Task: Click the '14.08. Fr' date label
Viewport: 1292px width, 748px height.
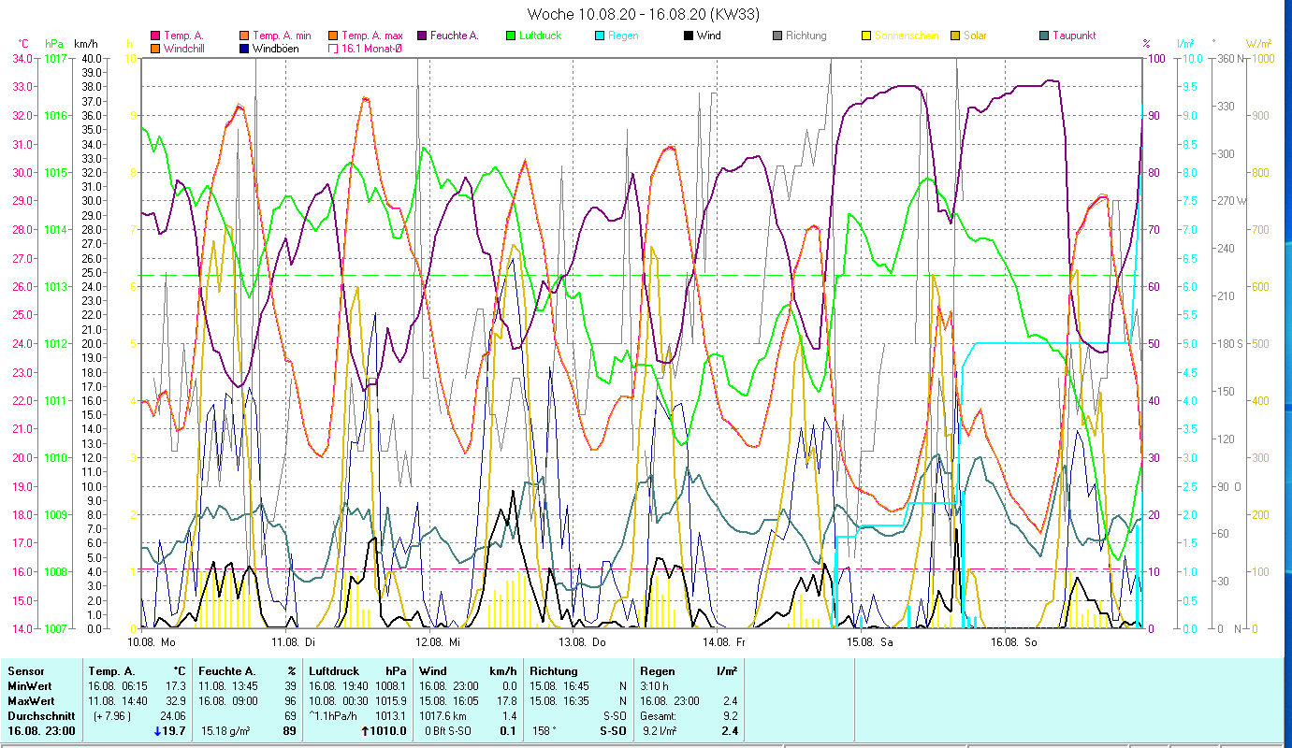Action: point(724,642)
